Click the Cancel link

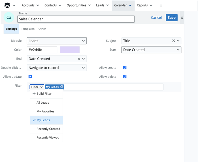pos(156,18)
